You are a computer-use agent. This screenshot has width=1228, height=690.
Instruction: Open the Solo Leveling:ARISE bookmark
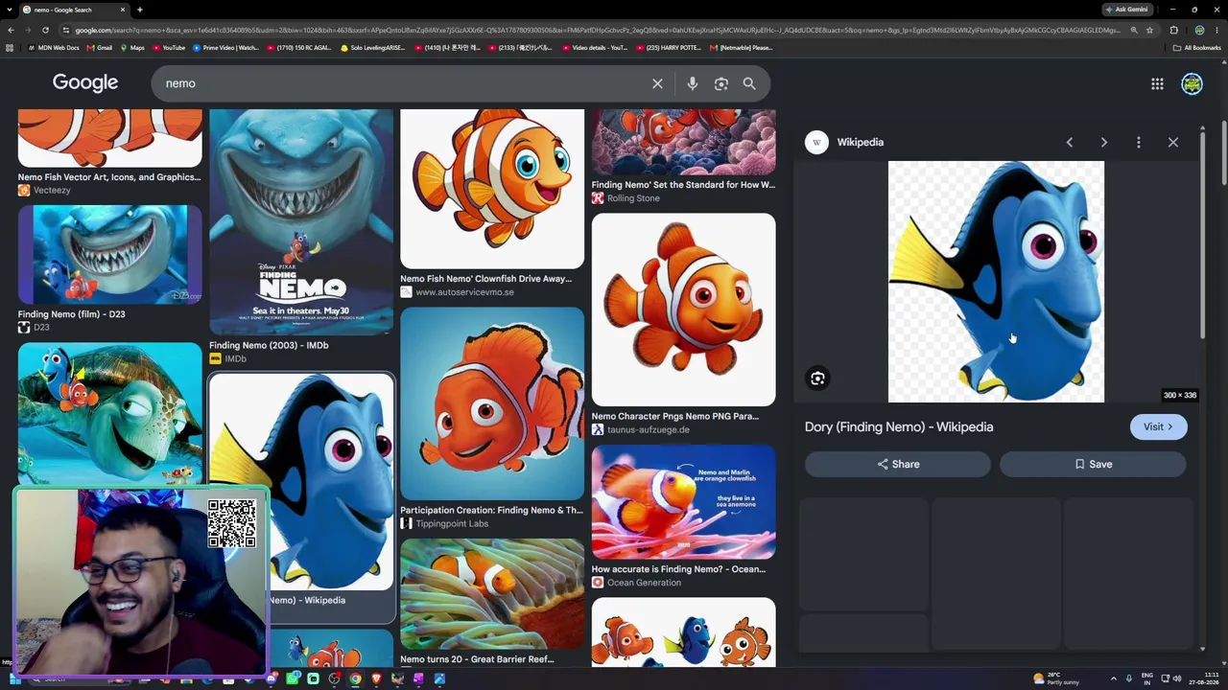point(372,48)
